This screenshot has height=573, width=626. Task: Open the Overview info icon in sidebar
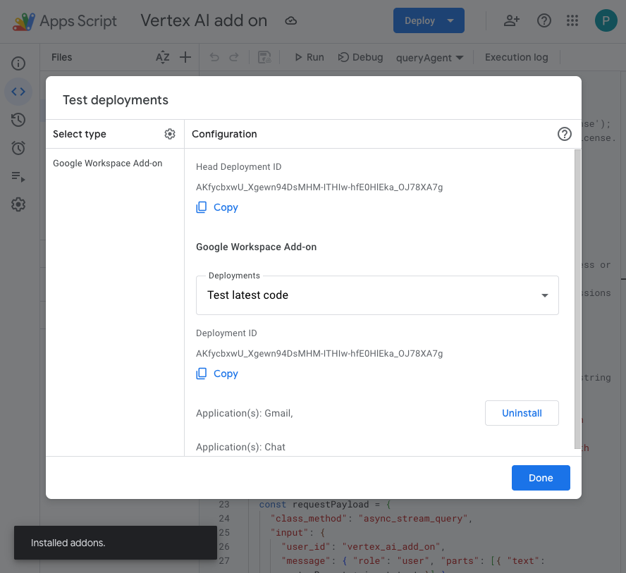pos(18,63)
